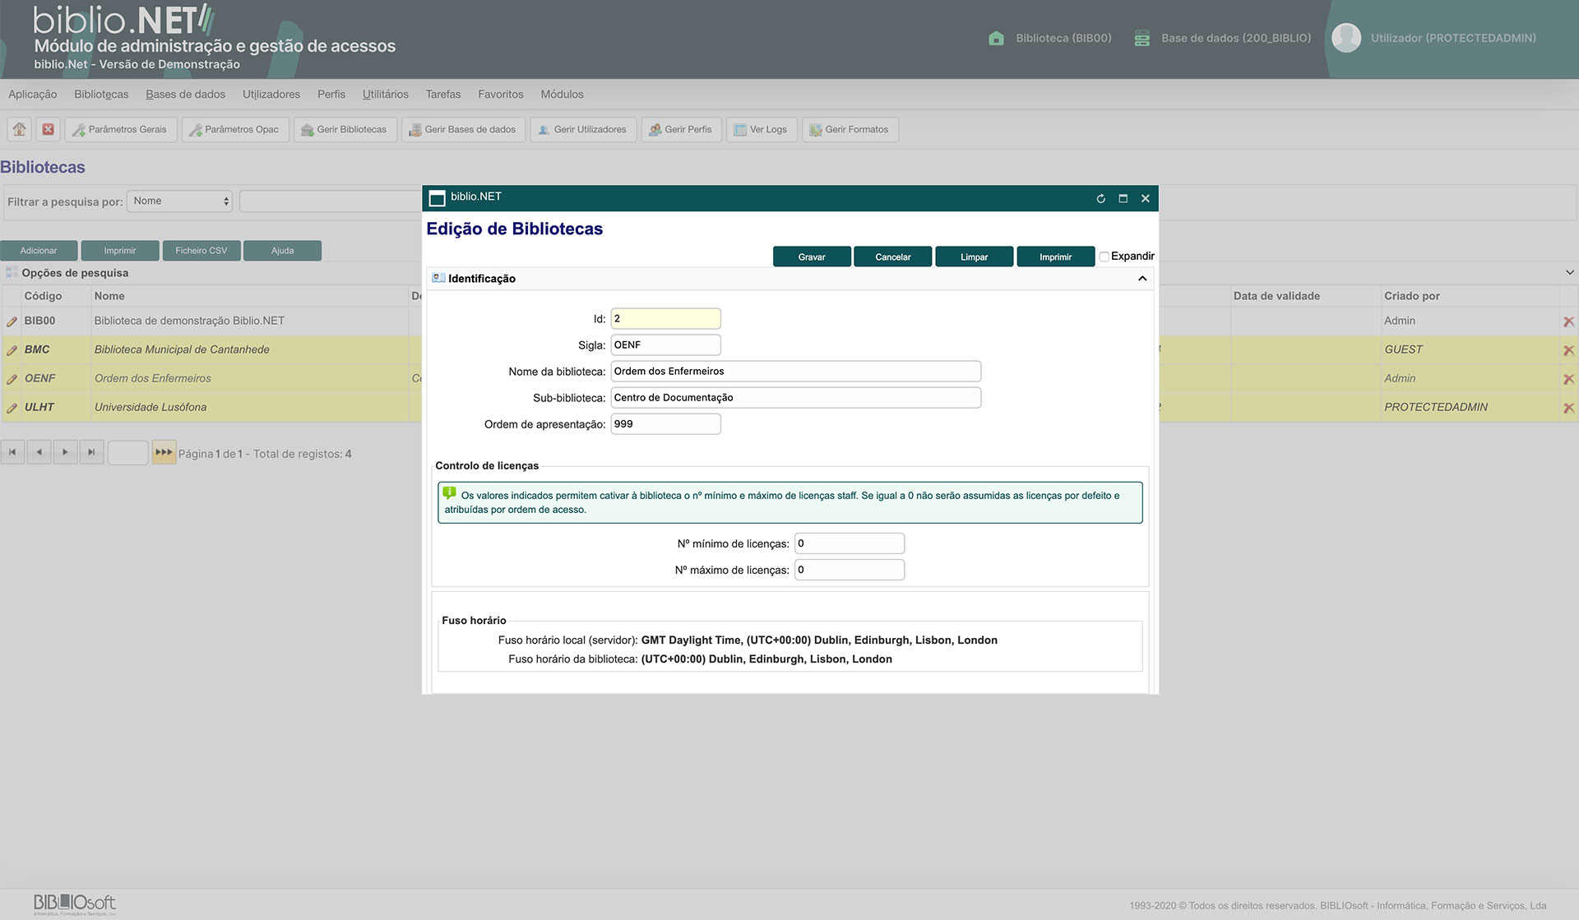Open the Bases de dados menu

pos(185,94)
